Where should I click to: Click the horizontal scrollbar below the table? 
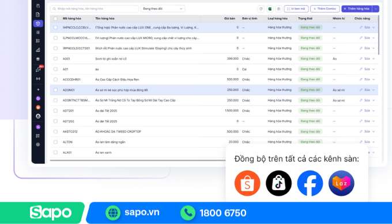138,160
